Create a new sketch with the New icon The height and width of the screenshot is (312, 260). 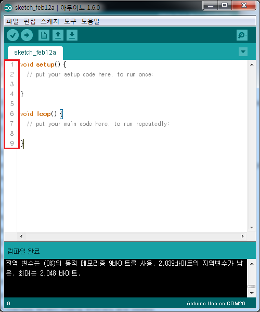pos(44,35)
